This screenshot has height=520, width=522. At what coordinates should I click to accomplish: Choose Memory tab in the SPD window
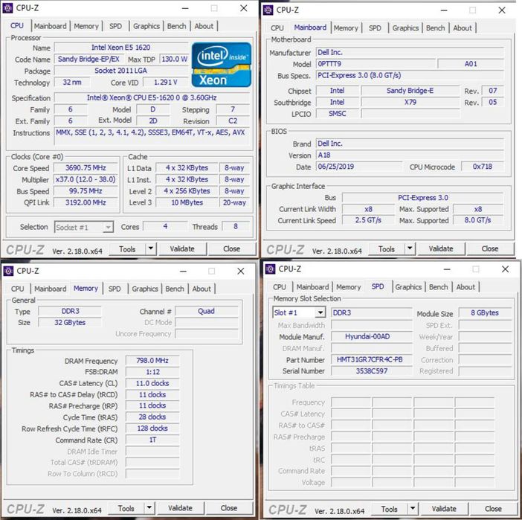(349, 287)
